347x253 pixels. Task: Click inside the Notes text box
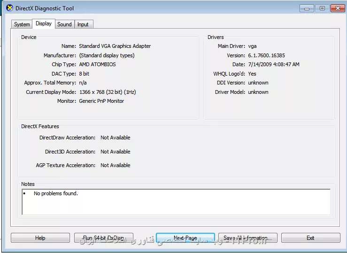(176, 202)
